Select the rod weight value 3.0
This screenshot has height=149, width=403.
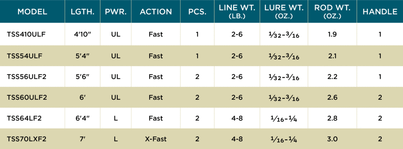pos(332,139)
